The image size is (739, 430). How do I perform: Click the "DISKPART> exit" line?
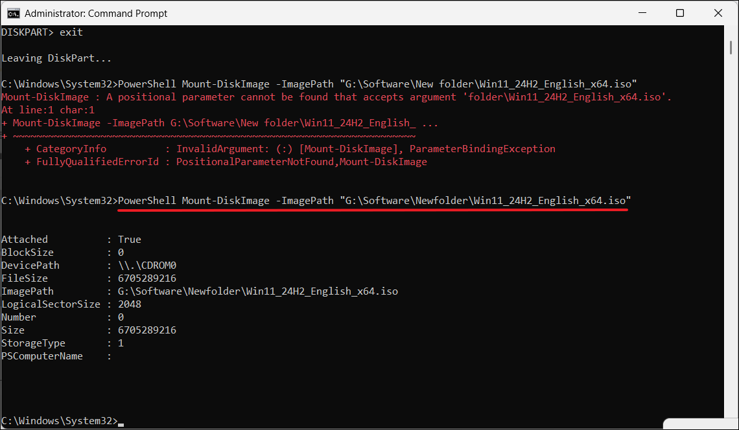point(42,32)
